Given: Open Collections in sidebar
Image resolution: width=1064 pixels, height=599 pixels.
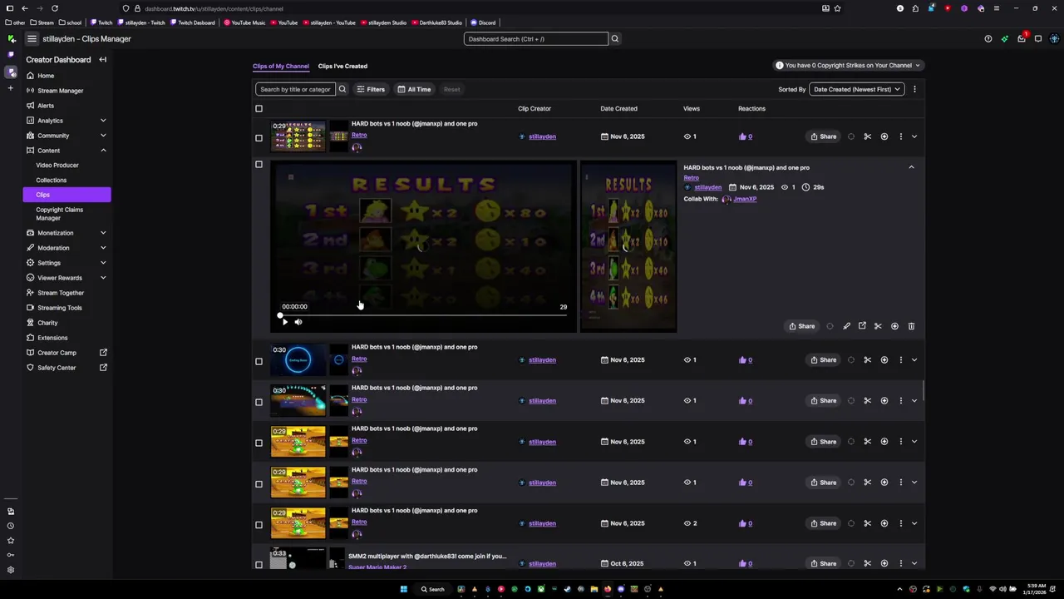Looking at the screenshot, I should (x=52, y=180).
